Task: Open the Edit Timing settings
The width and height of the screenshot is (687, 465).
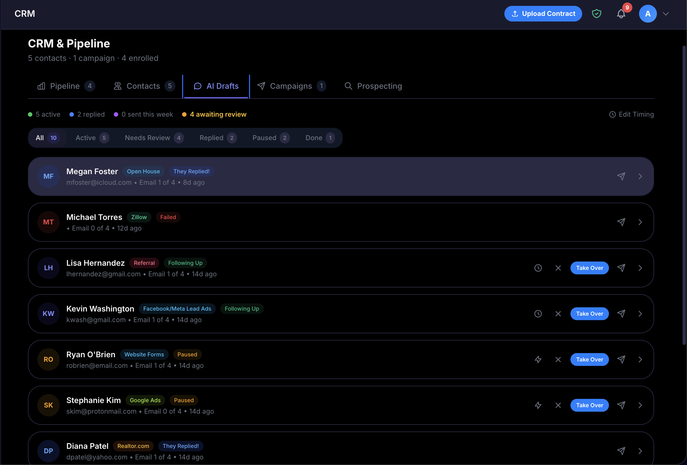Action: [x=632, y=114]
